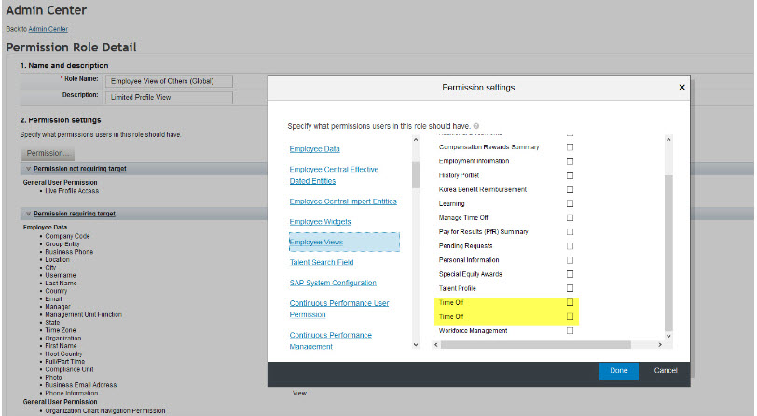Tick the History Portlet checkbox
This screenshot has width=757, height=416.
pyautogui.click(x=570, y=175)
